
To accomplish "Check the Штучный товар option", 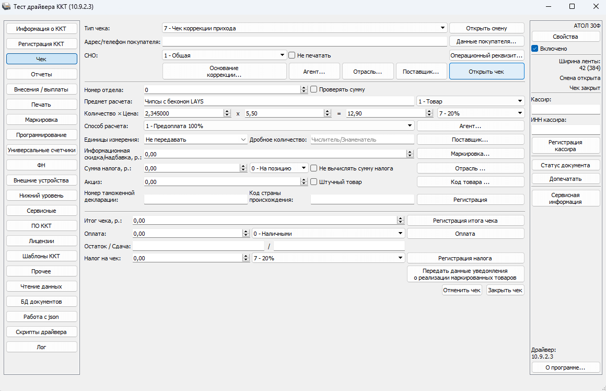I will 314,182.
